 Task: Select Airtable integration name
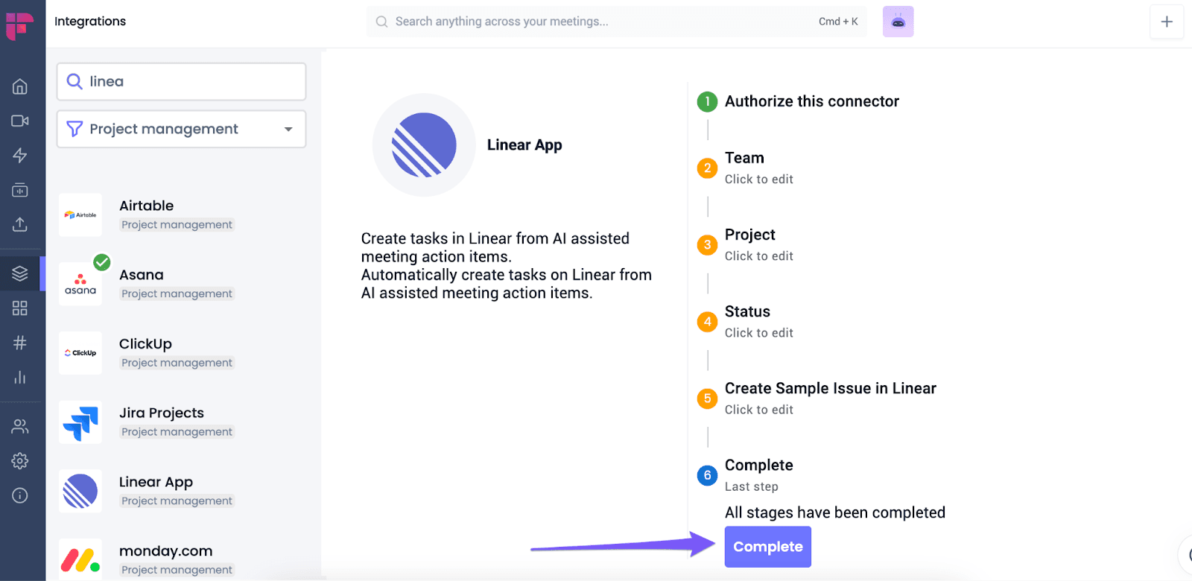tap(146, 206)
